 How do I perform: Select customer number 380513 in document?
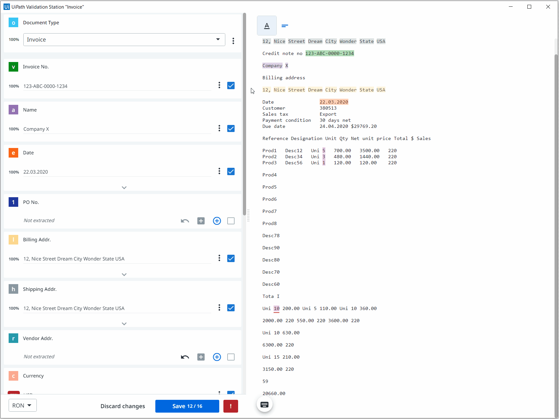pyautogui.click(x=328, y=108)
